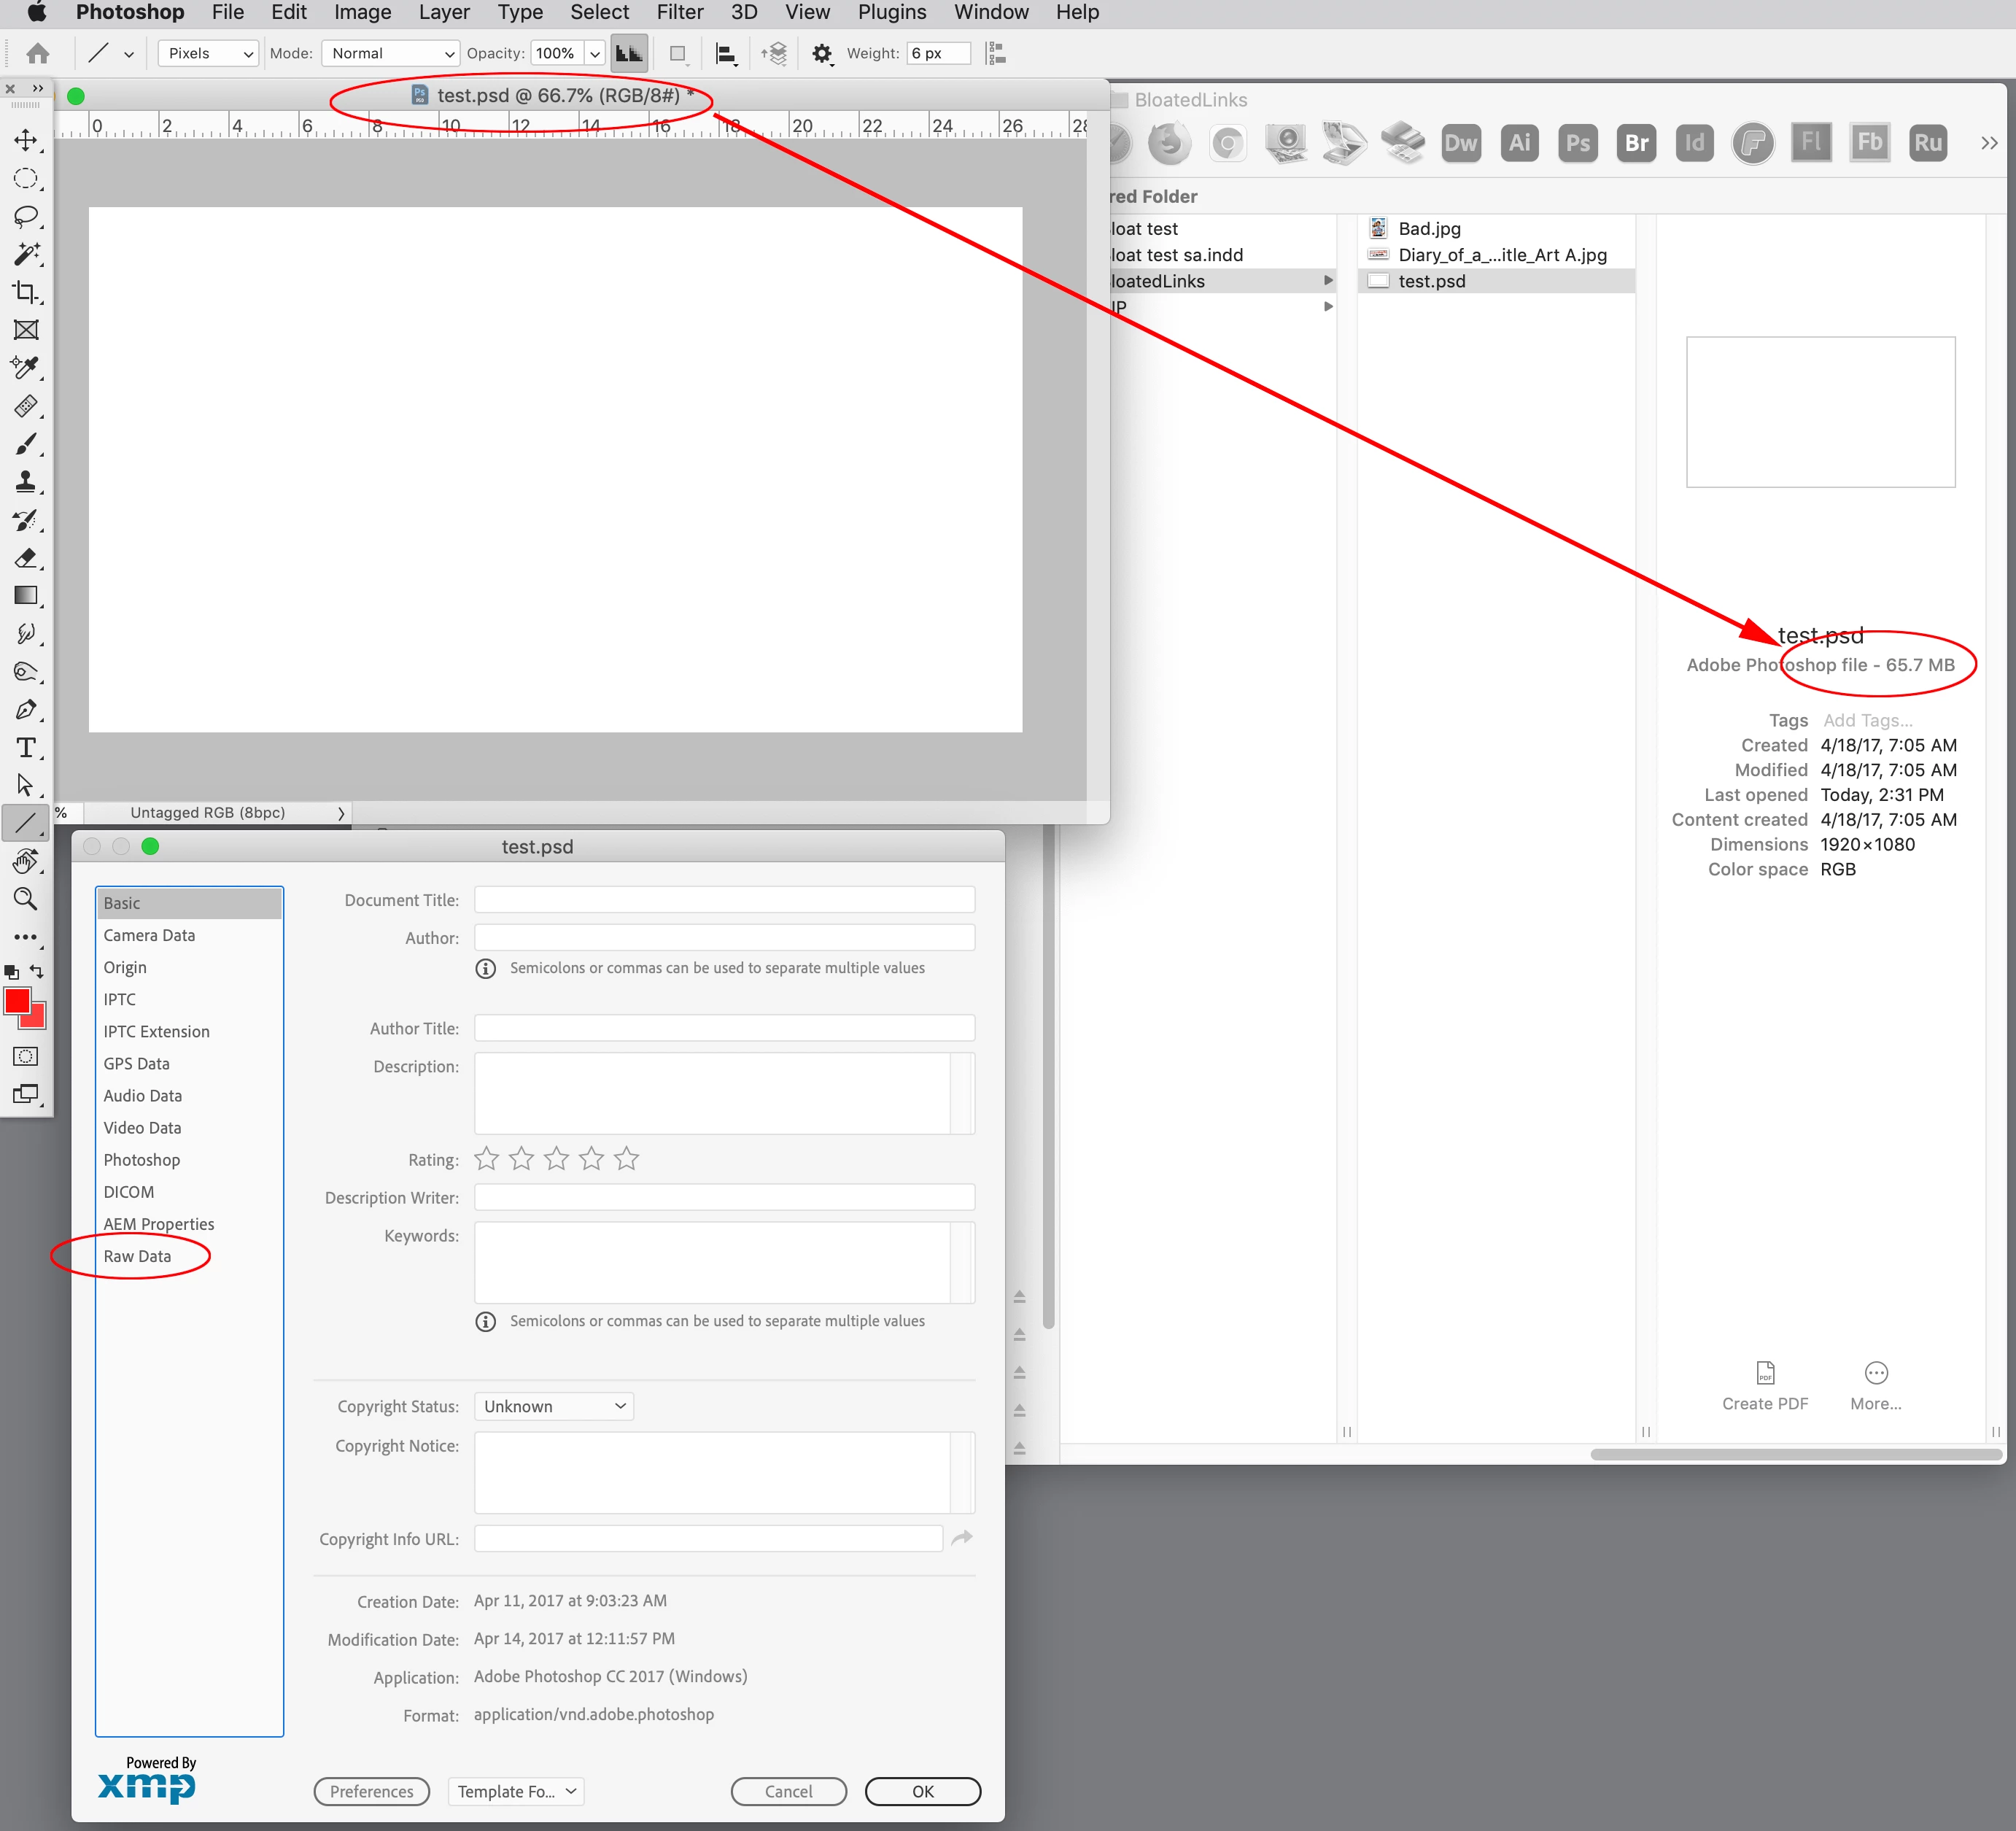Select the Move tool

[x=26, y=140]
